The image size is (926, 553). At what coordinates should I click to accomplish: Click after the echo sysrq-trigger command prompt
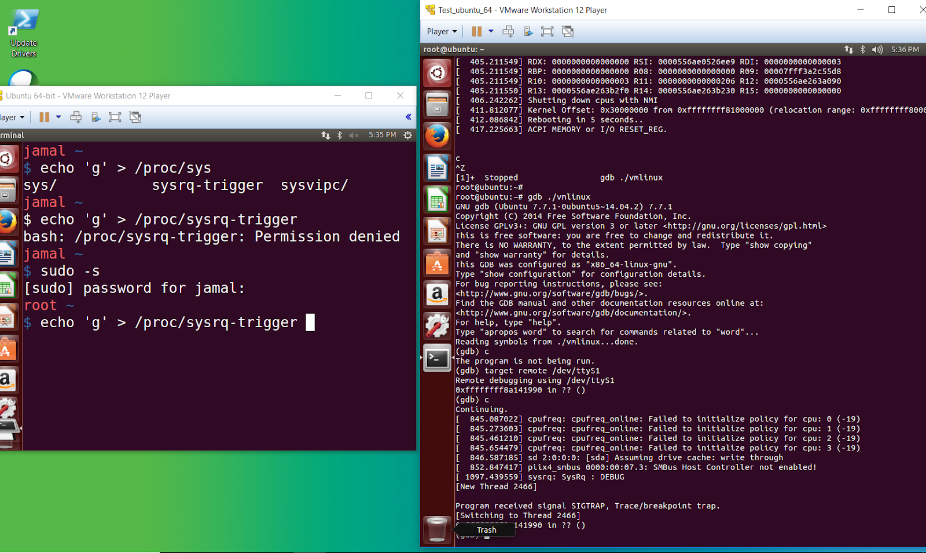[311, 323]
